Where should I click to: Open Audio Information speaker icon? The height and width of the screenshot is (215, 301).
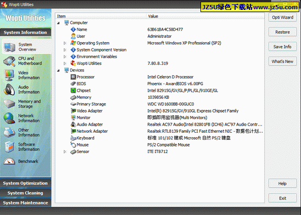point(9,89)
